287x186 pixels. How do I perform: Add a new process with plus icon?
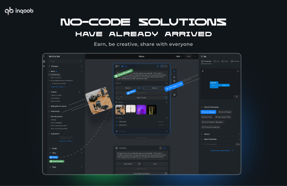[82, 66]
